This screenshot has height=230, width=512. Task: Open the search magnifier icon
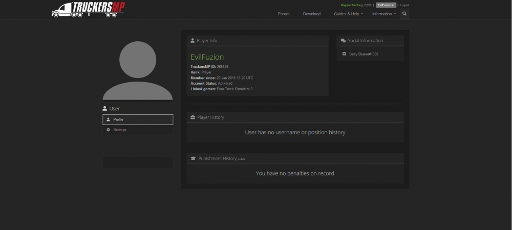pos(404,14)
